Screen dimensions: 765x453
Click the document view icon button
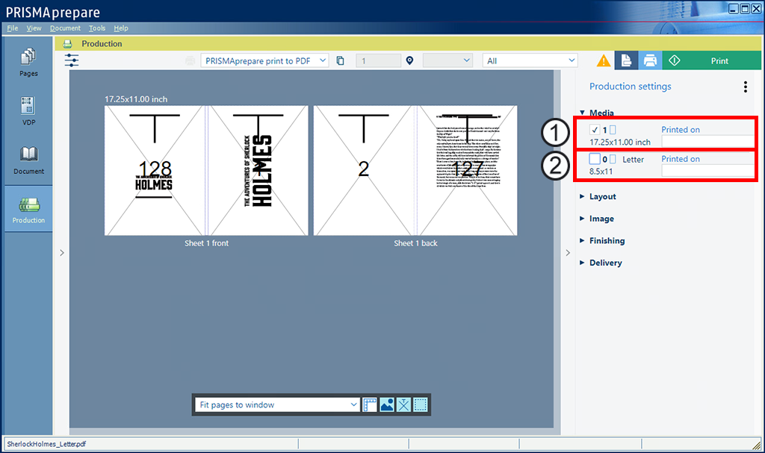[x=627, y=60]
